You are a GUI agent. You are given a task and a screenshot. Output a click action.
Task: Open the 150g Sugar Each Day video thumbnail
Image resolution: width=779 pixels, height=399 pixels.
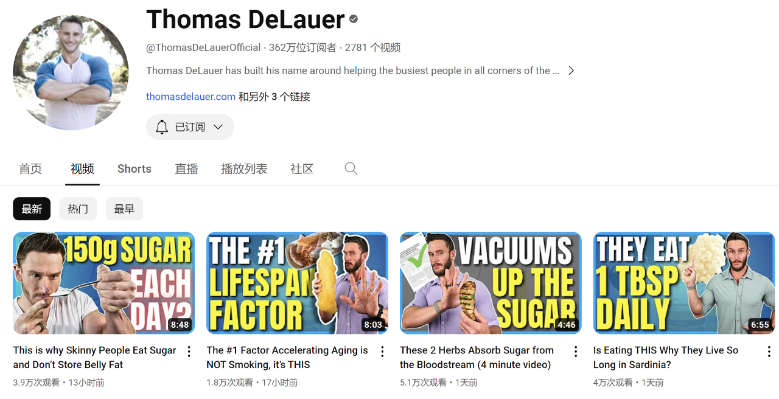pyautogui.click(x=103, y=283)
